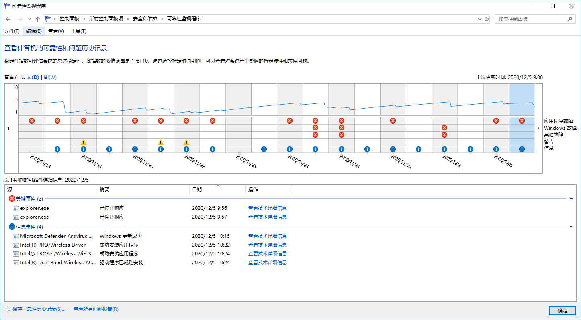Viewport: 581px width, 320px height.
Task: Select warning triangle icon for 2020/11/22
Action: coord(186,142)
